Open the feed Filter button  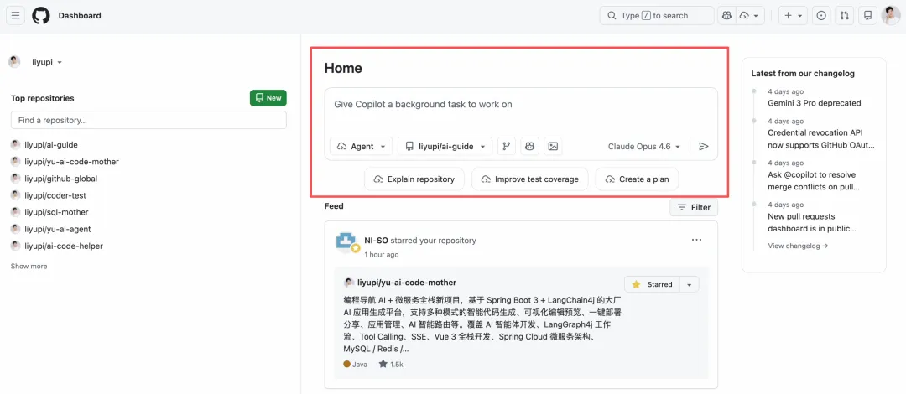coord(694,207)
